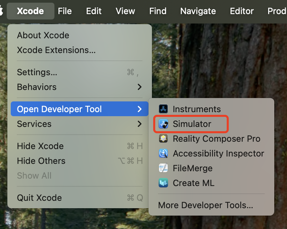Click the Reality Composer Pro icon
The width and height of the screenshot is (287, 229).
pyautogui.click(x=163, y=139)
